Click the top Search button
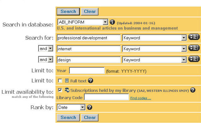 [68, 12]
